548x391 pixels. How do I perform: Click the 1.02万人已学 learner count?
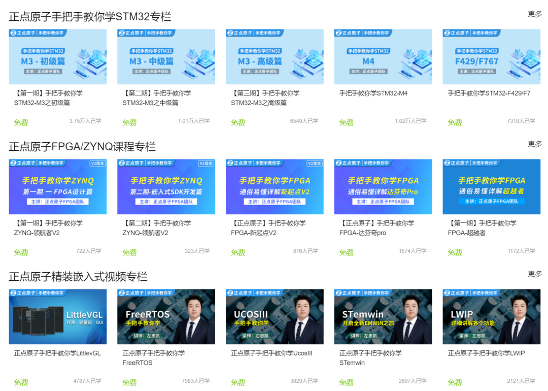point(410,121)
